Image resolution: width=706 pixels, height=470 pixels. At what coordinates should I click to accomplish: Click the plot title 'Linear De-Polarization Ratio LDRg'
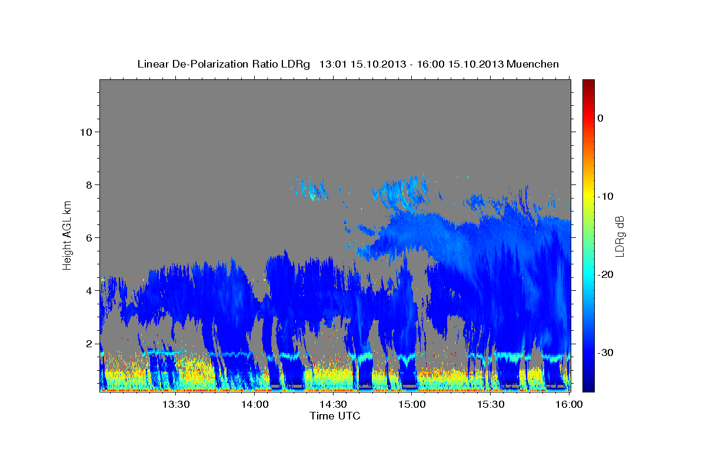point(224,64)
